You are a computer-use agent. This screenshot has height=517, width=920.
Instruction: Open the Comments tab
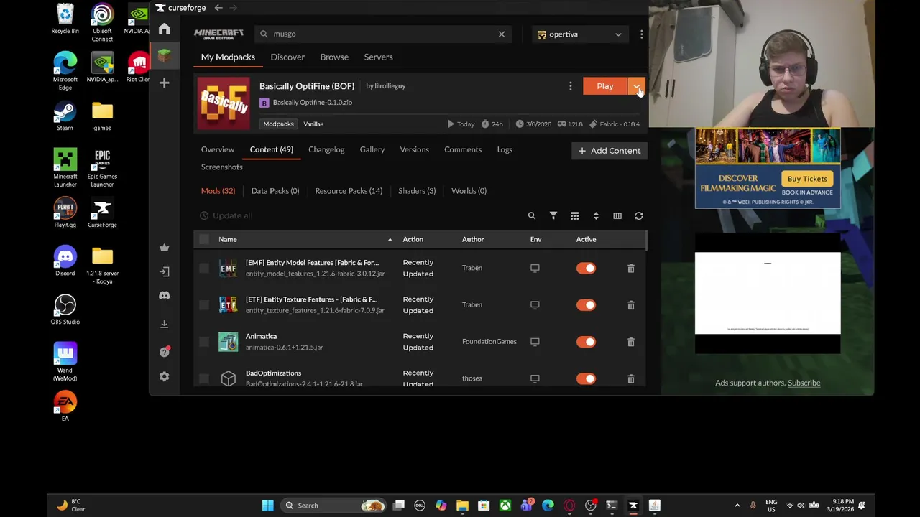463,149
